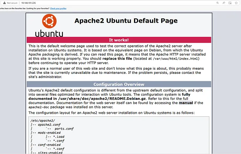Click the It works! red banner
The image size is (241, 154).
pyautogui.click(x=119, y=40)
